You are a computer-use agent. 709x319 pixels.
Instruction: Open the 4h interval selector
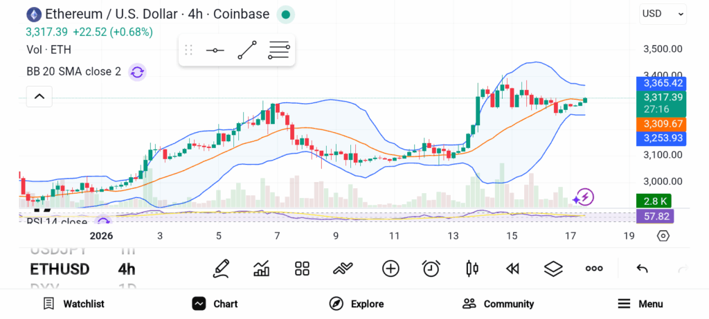[127, 269]
